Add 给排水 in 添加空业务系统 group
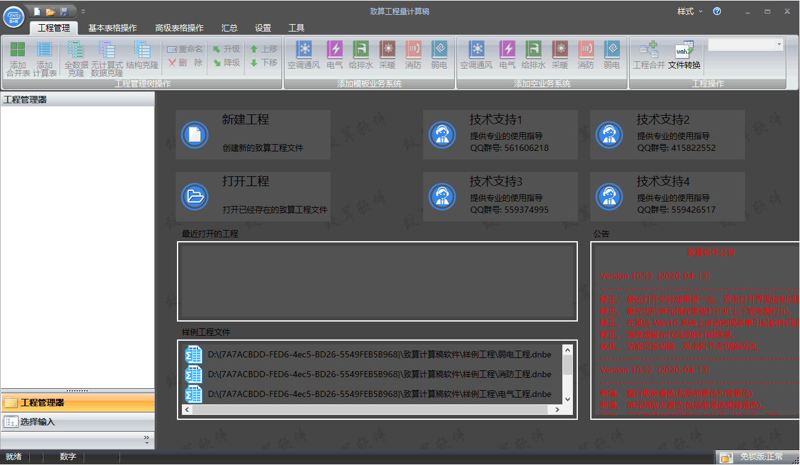Viewport: 800px width, 465px height. tap(533, 55)
